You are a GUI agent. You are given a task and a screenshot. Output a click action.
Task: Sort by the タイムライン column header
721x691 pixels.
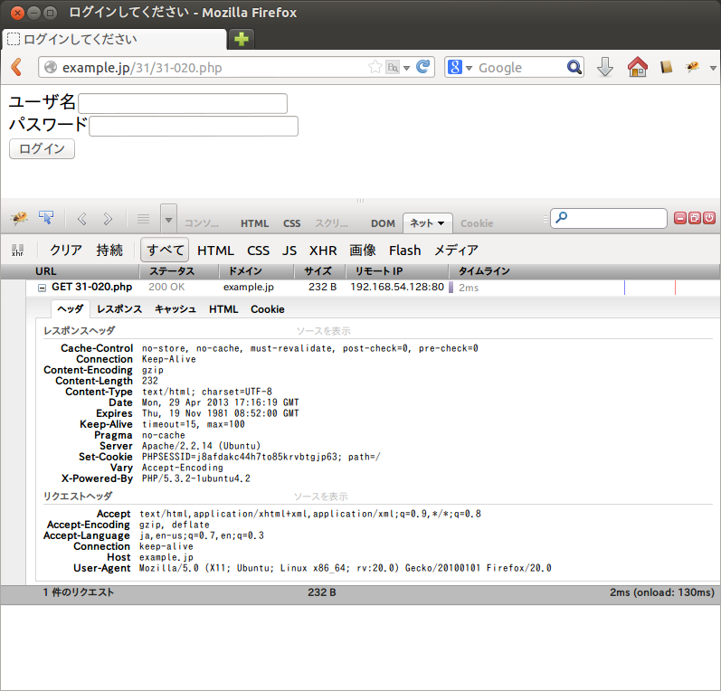(x=584, y=271)
